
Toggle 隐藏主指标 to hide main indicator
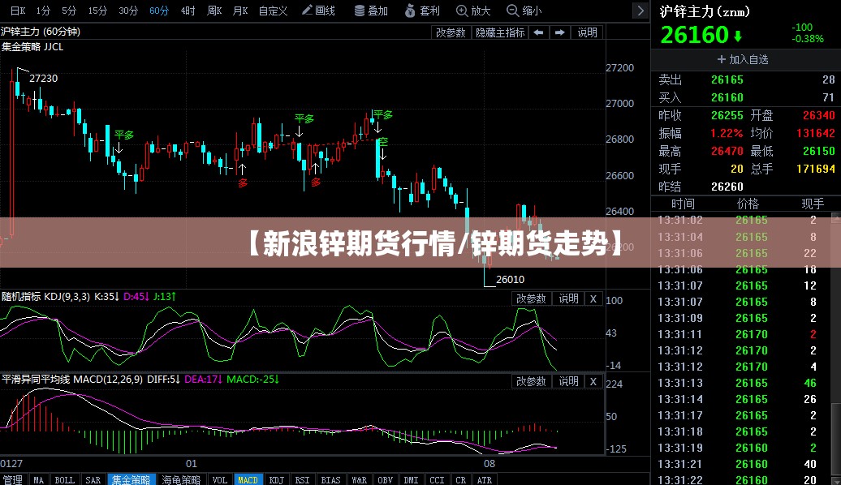point(500,32)
